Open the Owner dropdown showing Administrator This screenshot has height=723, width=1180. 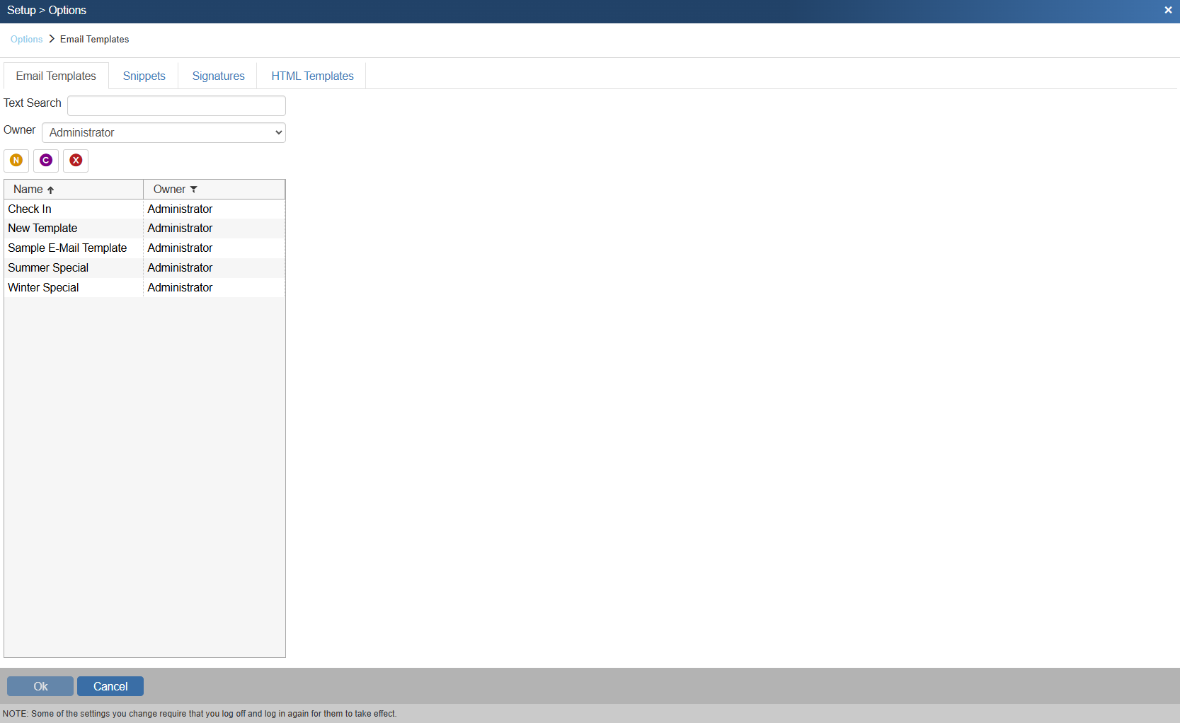click(x=164, y=133)
